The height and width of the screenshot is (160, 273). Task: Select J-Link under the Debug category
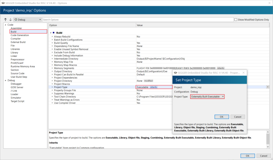(15, 91)
